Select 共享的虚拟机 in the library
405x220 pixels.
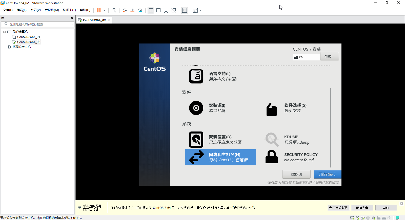pos(22,47)
